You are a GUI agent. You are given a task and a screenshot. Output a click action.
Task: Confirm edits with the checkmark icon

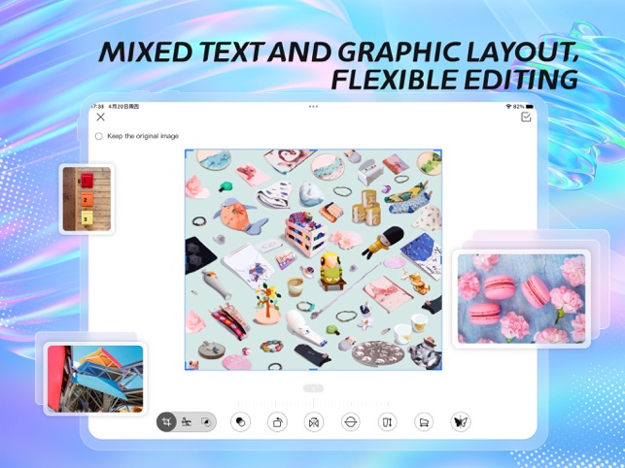tap(526, 117)
